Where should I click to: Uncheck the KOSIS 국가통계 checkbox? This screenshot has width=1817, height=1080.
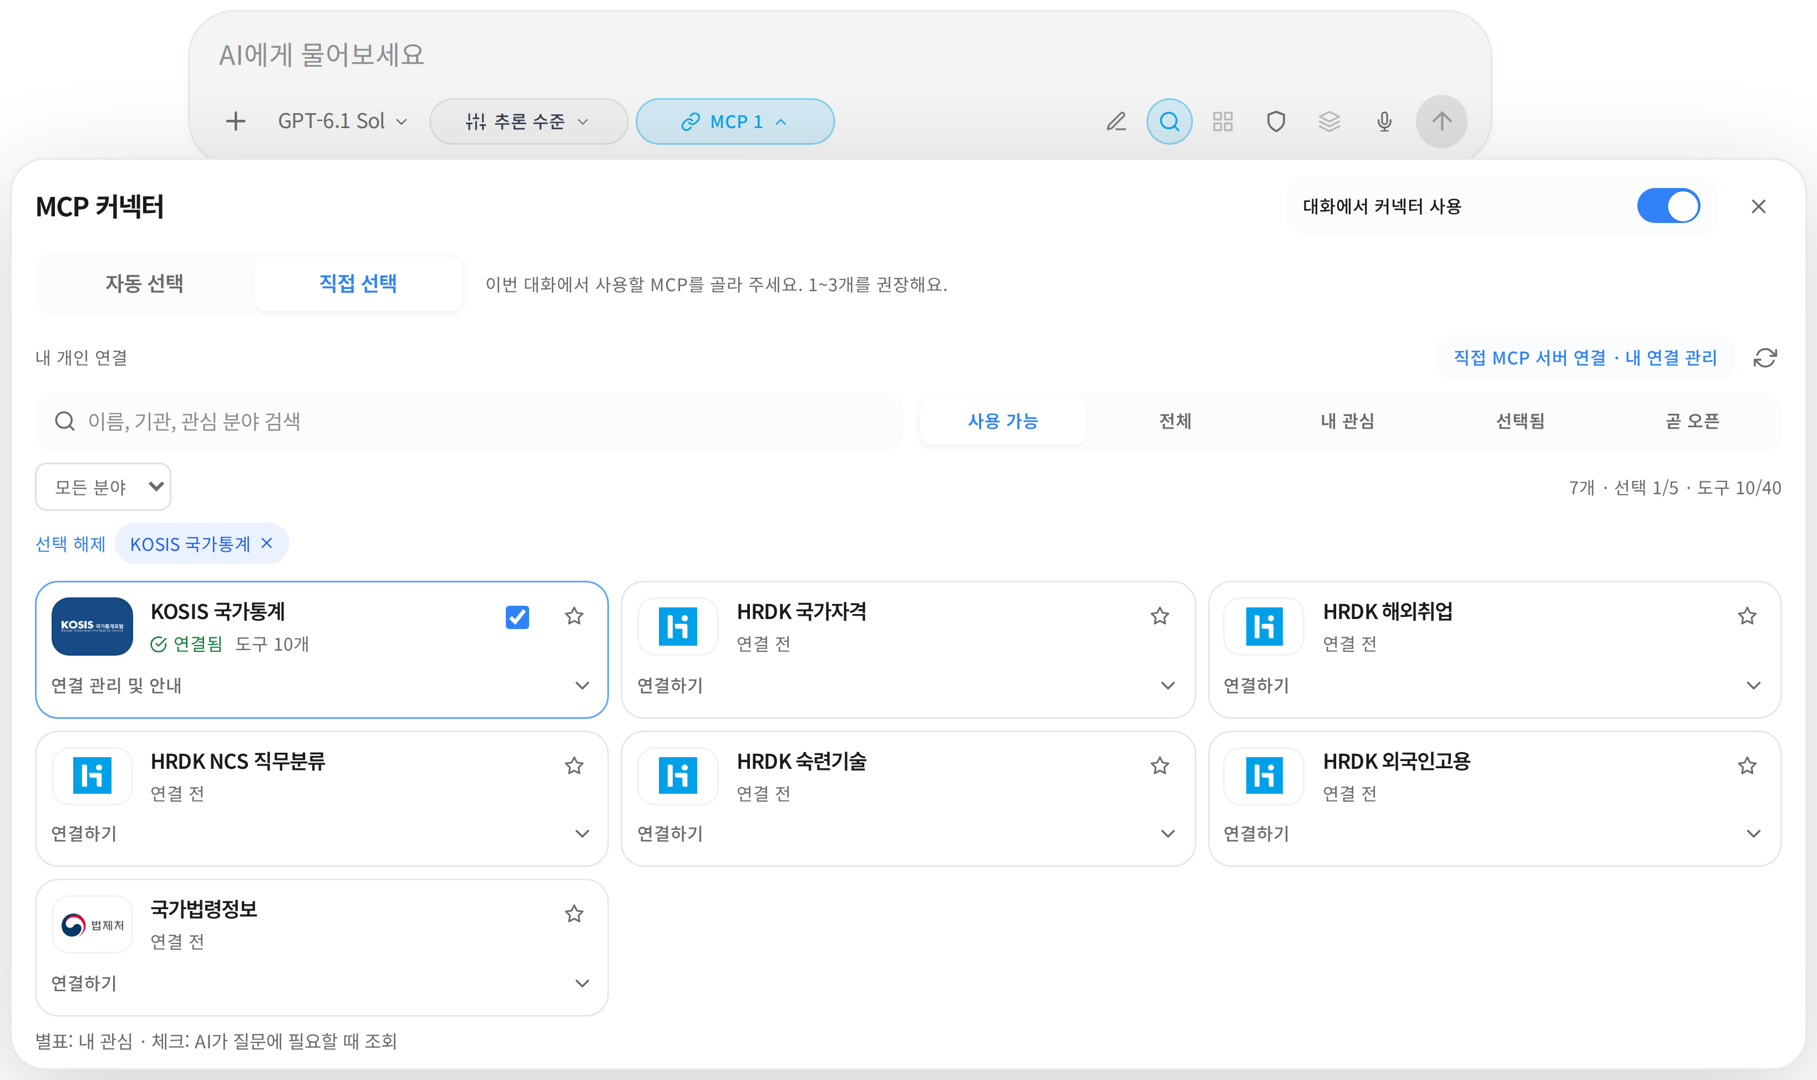517,617
